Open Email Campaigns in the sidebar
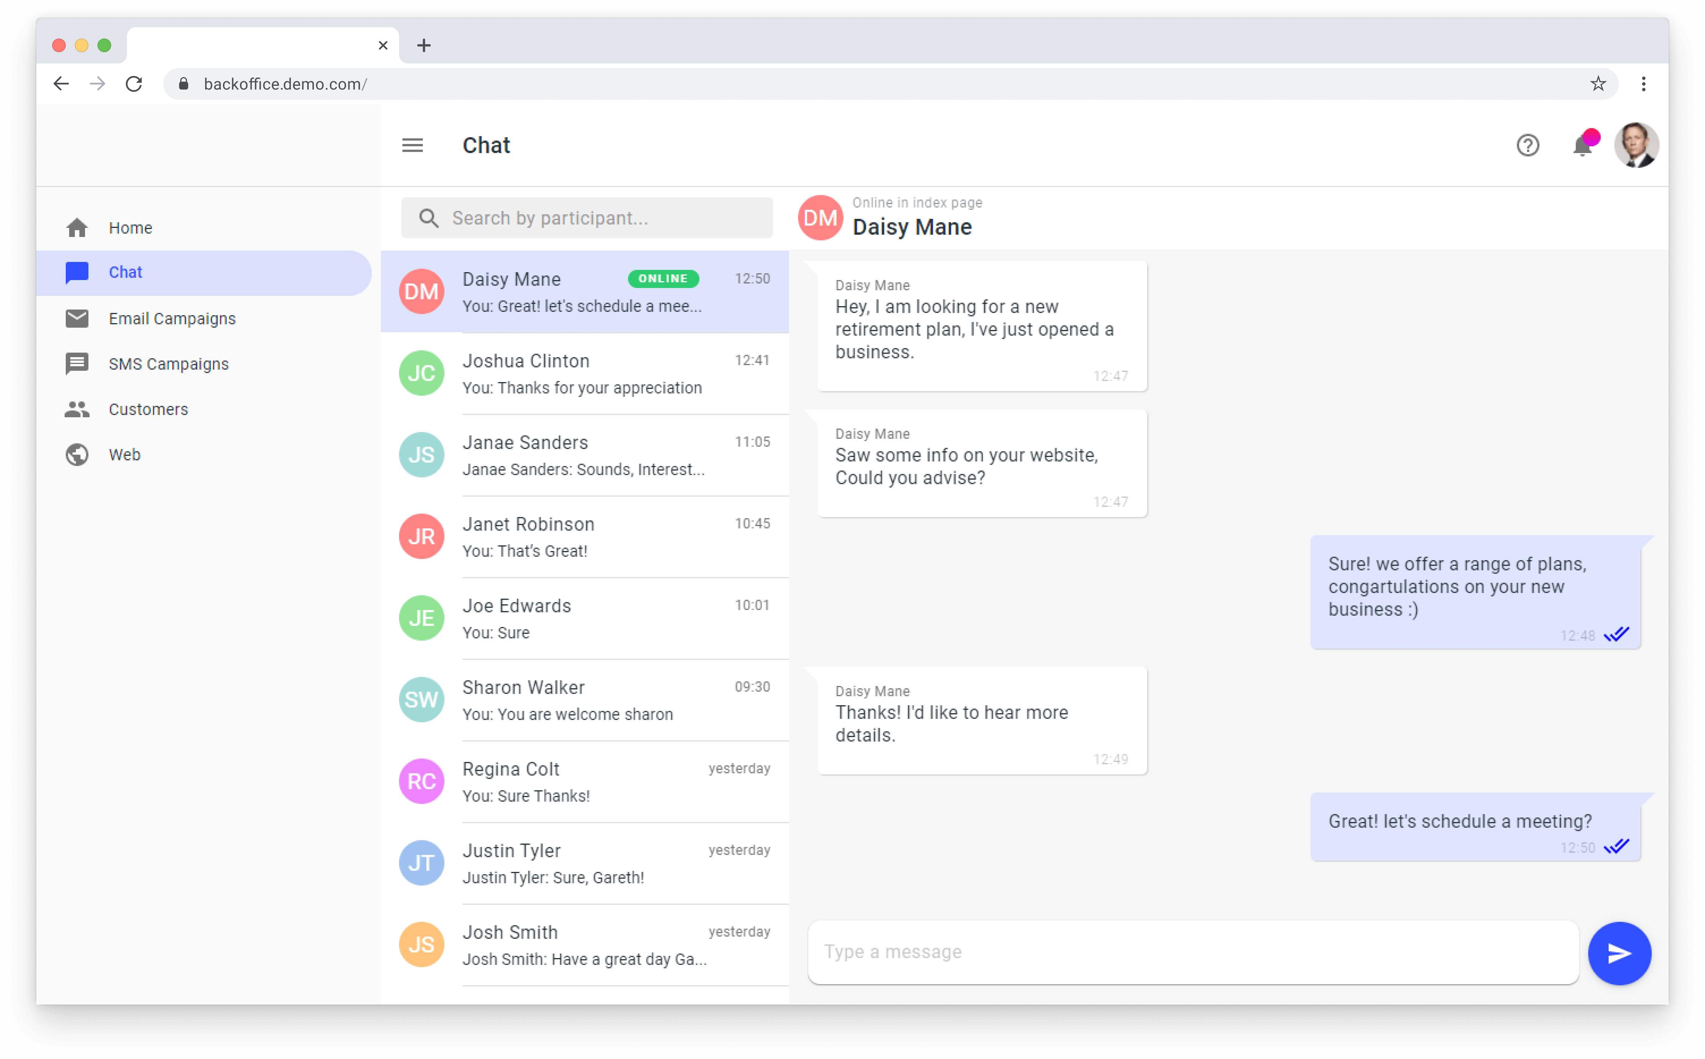The height and width of the screenshot is (1059, 1705). click(x=204, y=319)
